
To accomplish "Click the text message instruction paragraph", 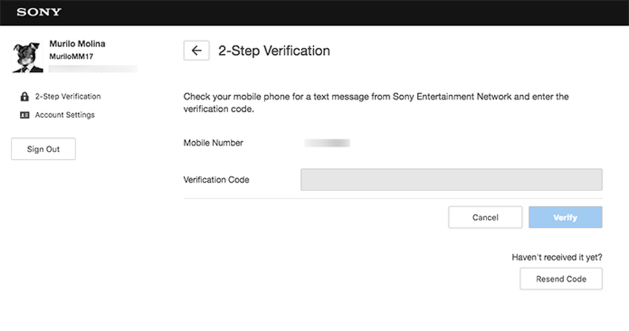I will point(376,103).
